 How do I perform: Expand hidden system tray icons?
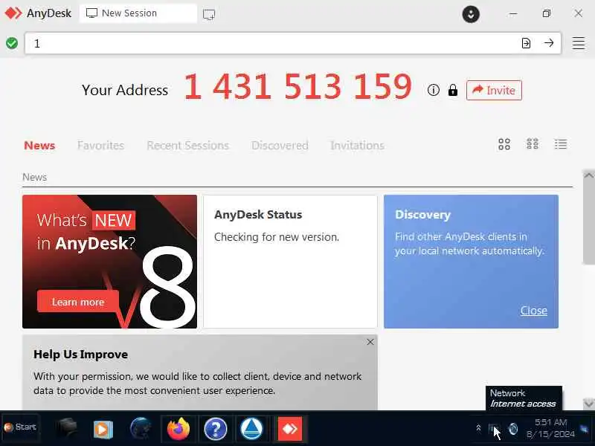click(478, 429)
